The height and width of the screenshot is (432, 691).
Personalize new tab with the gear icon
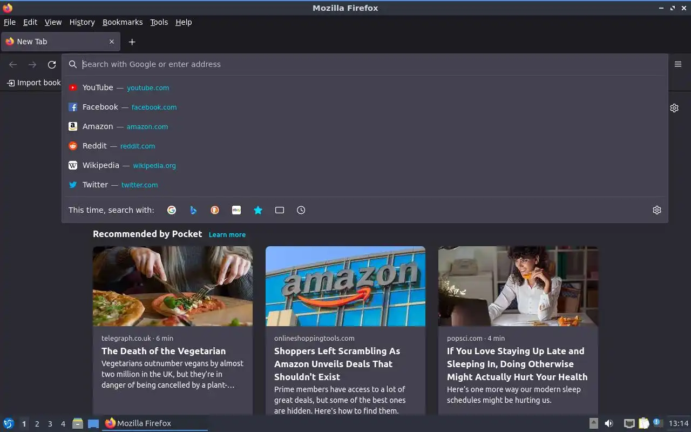tap(674, 108)
